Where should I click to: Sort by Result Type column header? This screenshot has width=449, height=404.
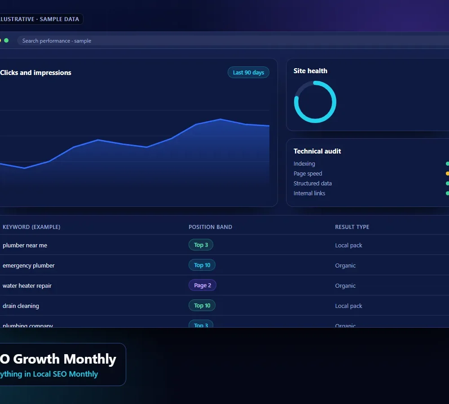pos(352,227)
